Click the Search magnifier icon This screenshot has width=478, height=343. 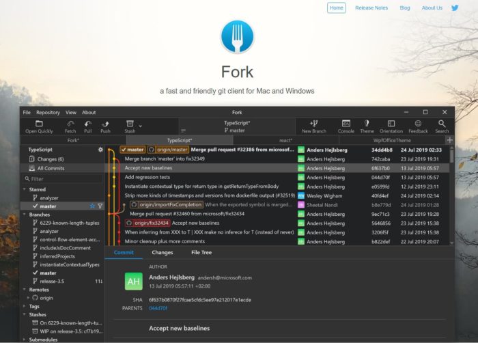tap(442, 124)
